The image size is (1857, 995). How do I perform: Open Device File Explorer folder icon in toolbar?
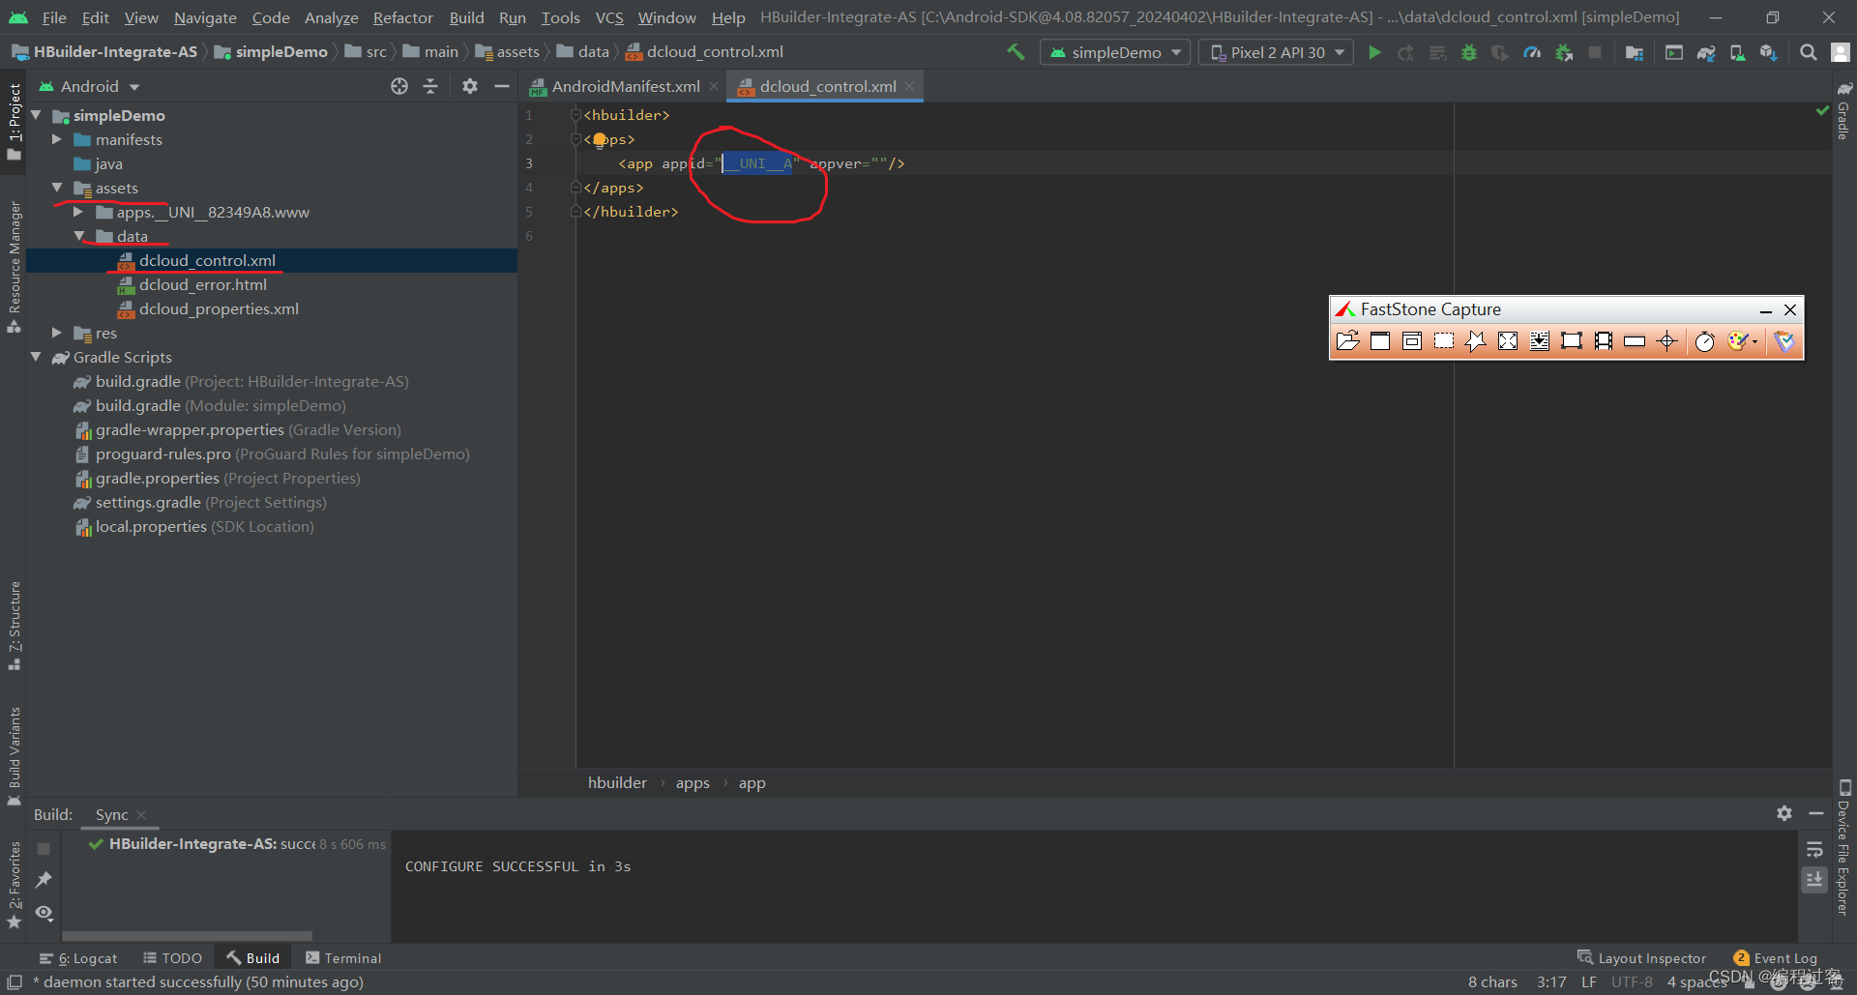(1635, 52)
